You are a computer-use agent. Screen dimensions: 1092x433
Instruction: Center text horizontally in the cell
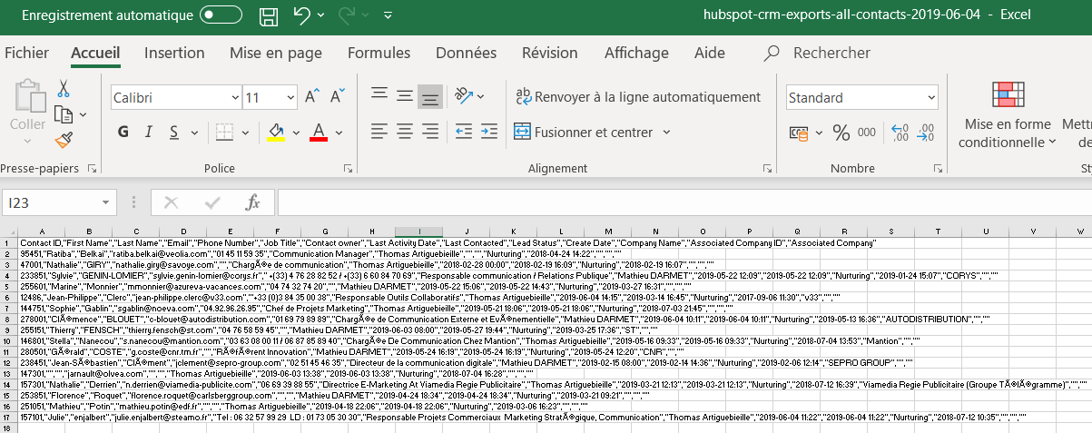(x=405, y=132)
